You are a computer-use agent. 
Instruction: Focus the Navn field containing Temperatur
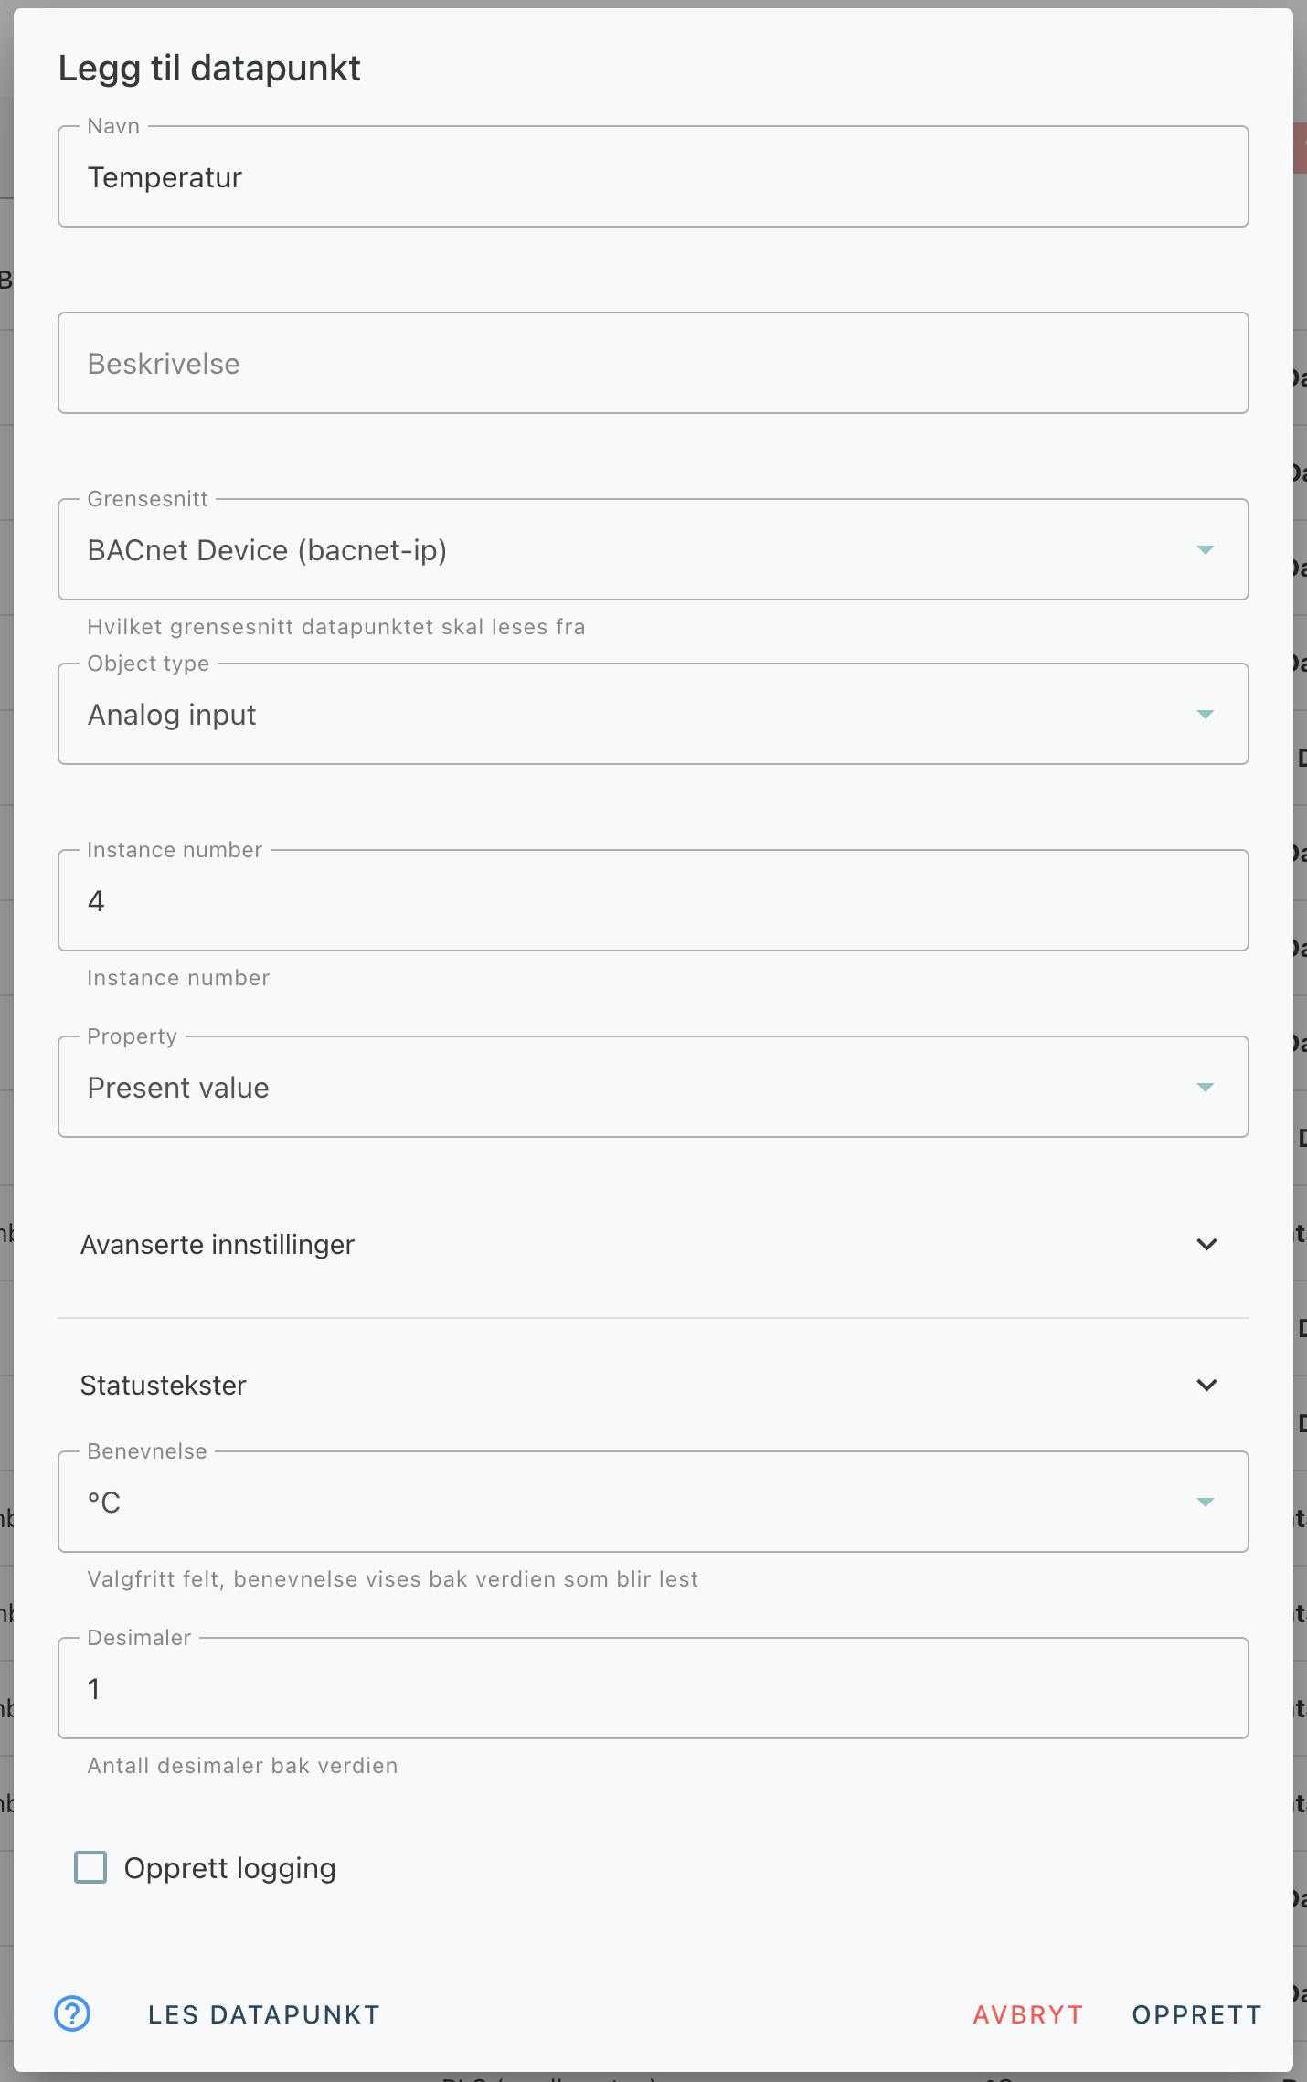click(653, 176)
